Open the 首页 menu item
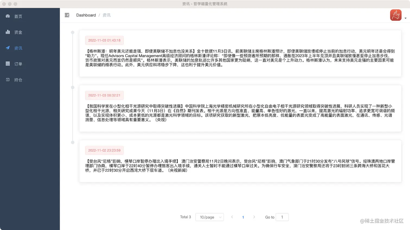 coord(30,16)
